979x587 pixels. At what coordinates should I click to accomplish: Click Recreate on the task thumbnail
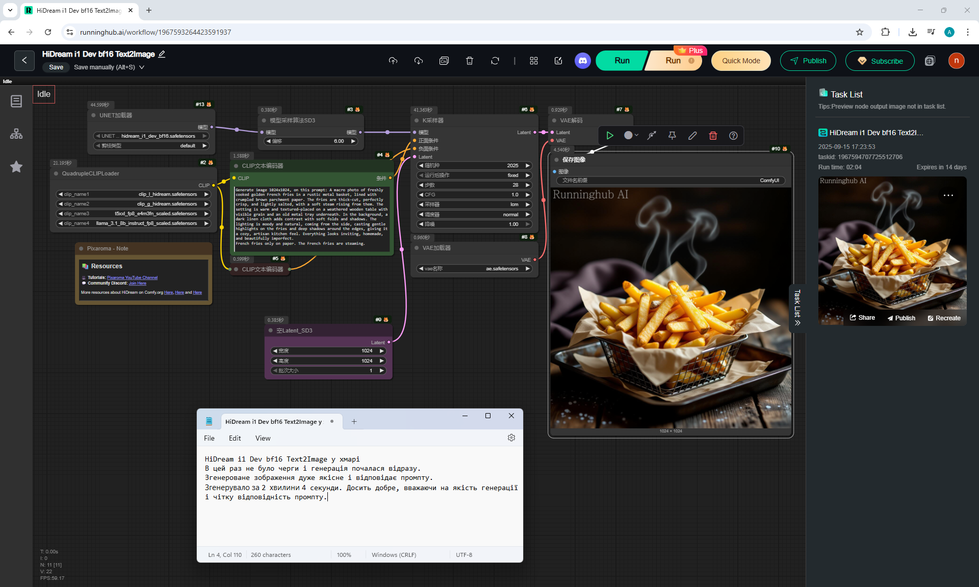coord(944,318)
